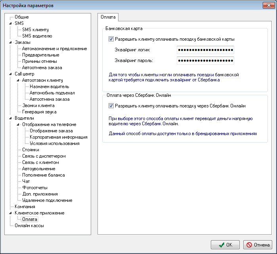
Task: Uncheck Сбербанк Онлайн payment option
Action: (111, 106)
